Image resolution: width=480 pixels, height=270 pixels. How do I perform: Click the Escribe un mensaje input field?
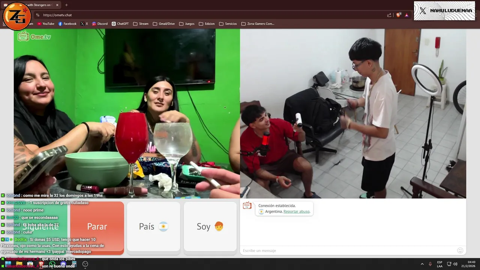[x=348, y=250]
